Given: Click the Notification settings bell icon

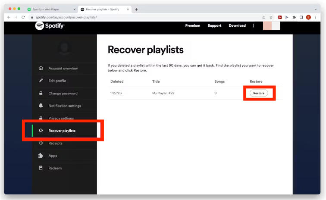Looking at the screenshot, I should click(x=41, y=106).
